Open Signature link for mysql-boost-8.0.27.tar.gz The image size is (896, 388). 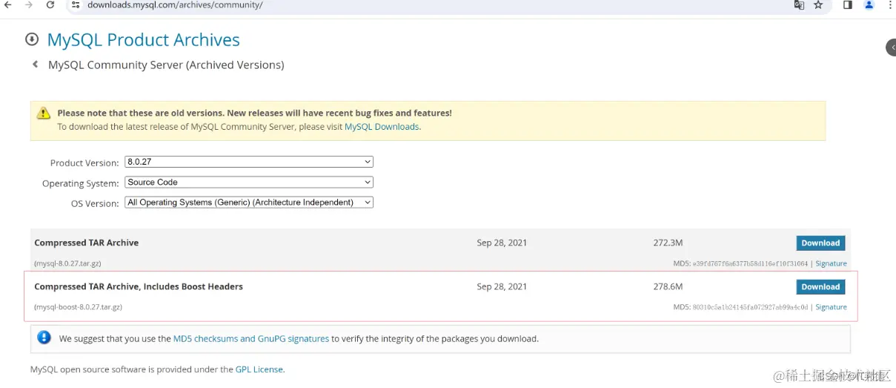[x=831, y=307]
